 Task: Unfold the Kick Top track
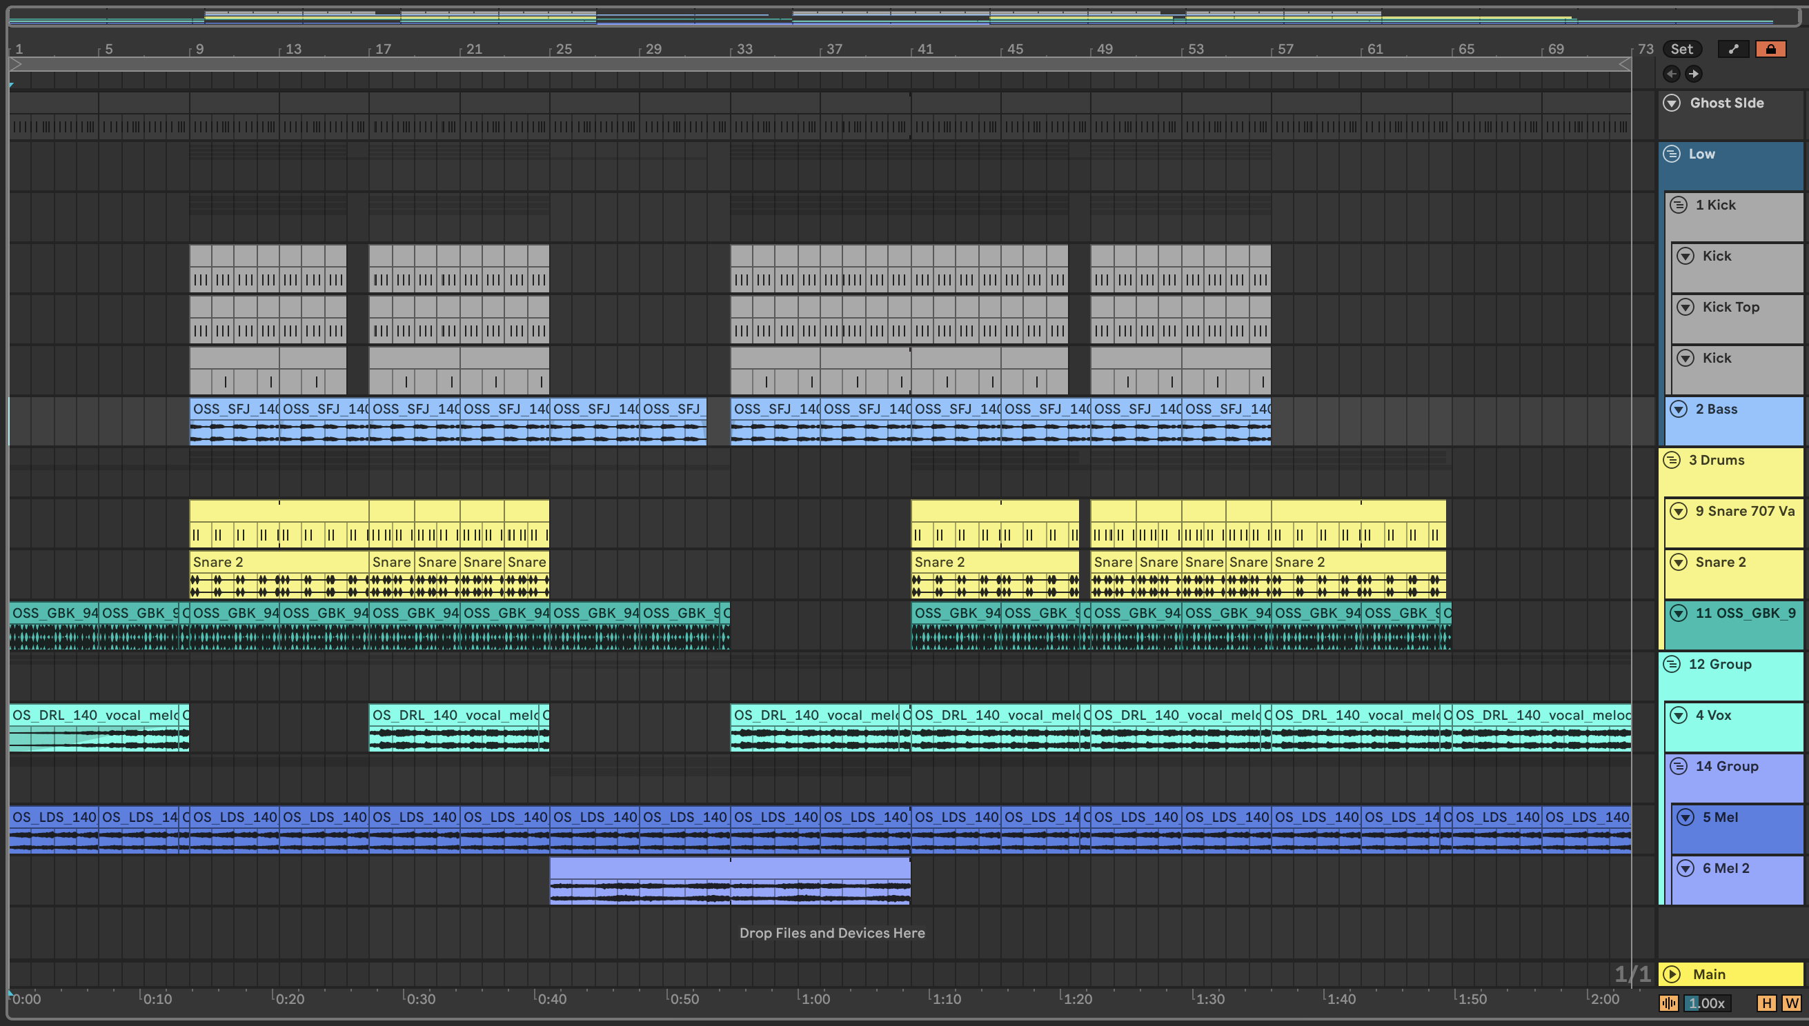pyautogui.click(x=1686, y=308)
